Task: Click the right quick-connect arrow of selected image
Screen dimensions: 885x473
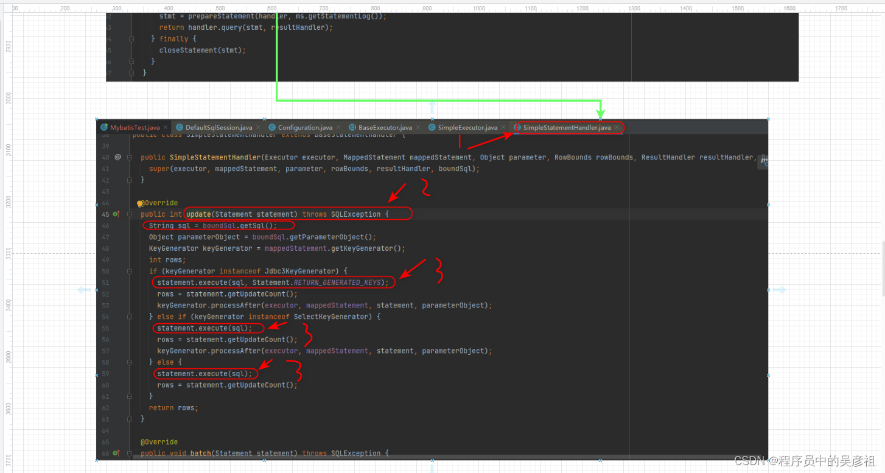Action: [x=780, y=290]
